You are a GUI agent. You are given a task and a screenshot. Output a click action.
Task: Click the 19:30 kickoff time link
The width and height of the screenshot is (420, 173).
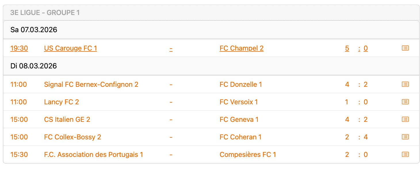coord(19,48)
